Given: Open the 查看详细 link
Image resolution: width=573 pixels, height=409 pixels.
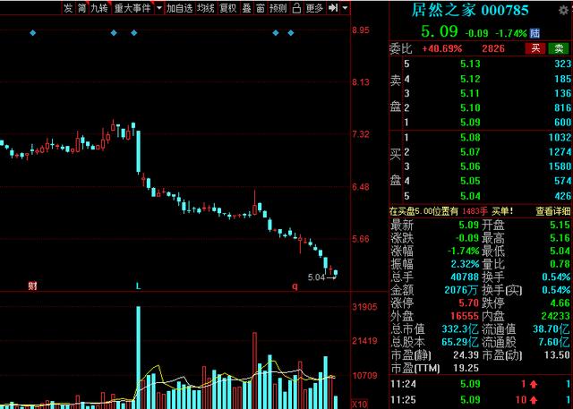Looking at the screenshot, I should (553, 210).
